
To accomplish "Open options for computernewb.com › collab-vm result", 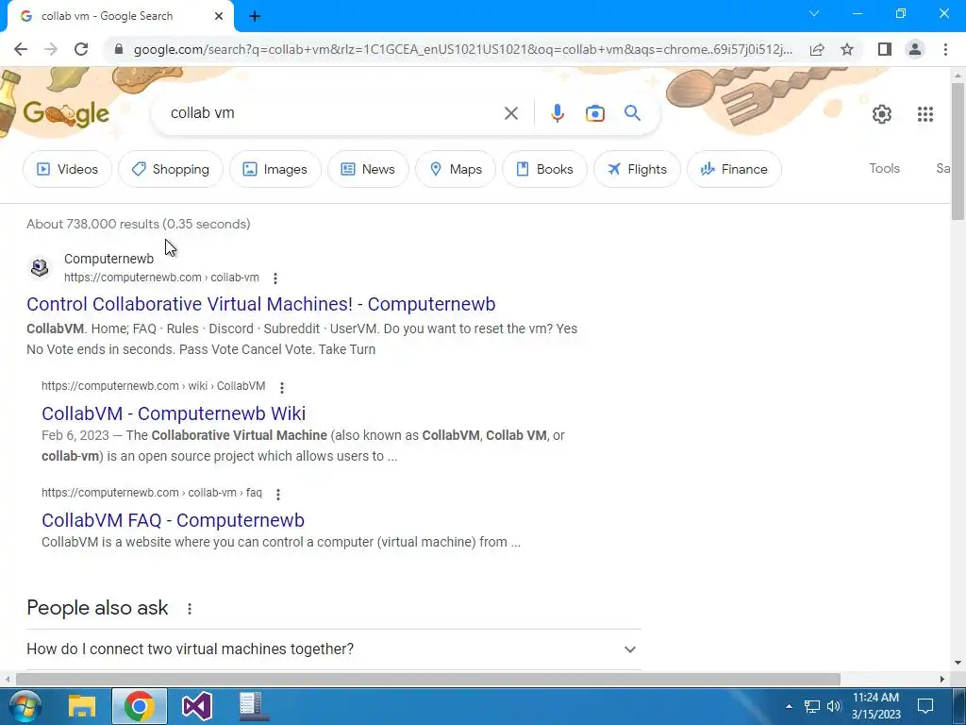I will (x=275, y=278).
